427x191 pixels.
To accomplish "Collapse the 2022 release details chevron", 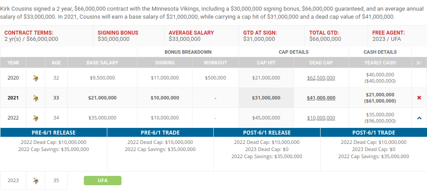I will (x=419, y=118).
